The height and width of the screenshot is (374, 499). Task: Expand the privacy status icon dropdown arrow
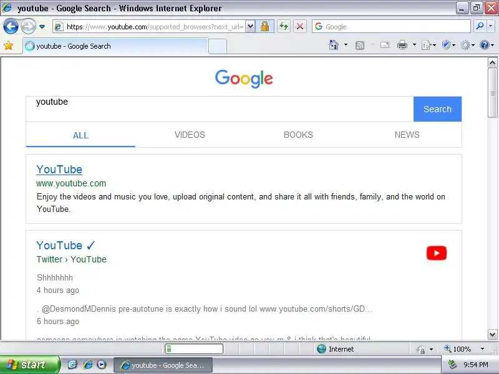pos(431,349)
